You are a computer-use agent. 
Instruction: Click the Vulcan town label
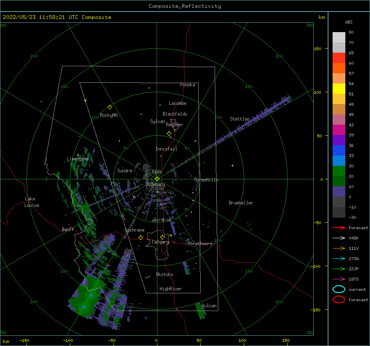click(209, 306)
